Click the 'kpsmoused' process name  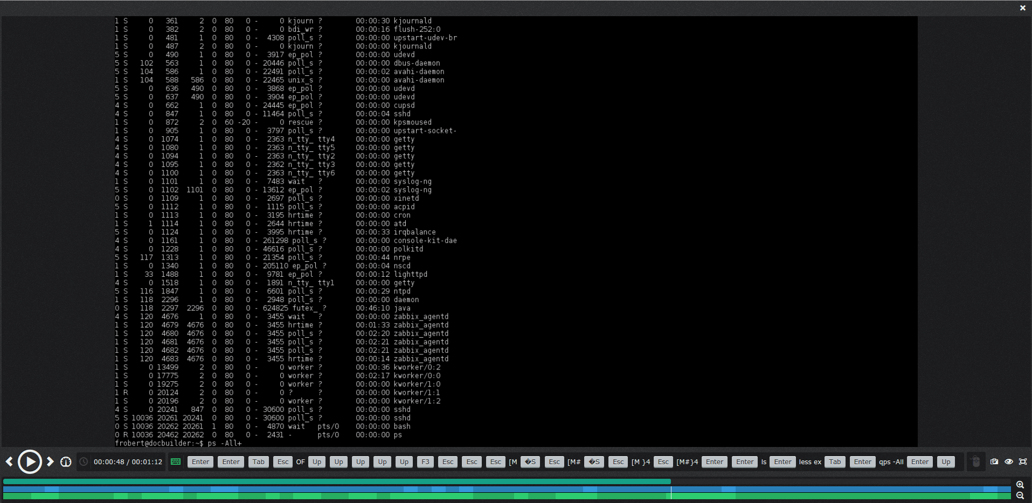click(x=412, y=122)
